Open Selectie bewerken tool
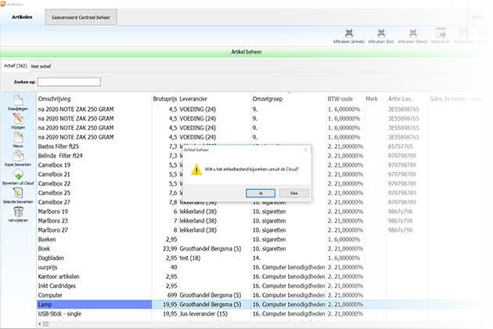Image resolution: width=493 pixels, height=329 pixels. 17,195
